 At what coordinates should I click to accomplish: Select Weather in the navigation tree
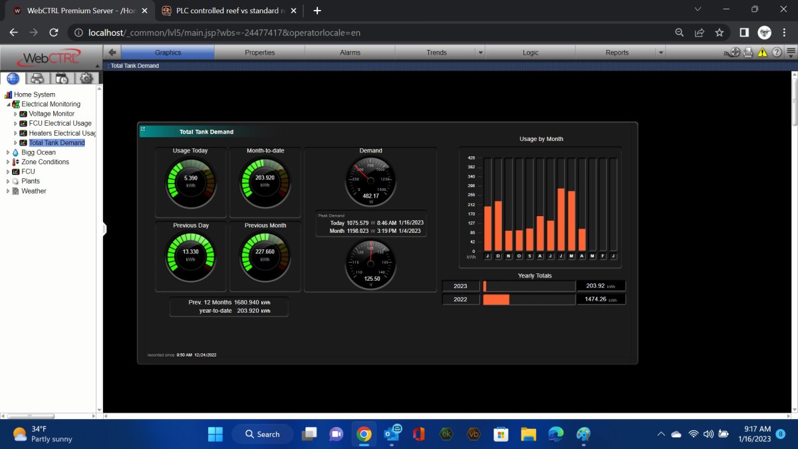click(33, 191)
